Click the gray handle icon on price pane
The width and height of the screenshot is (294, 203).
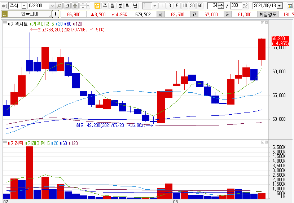pos(5,23)
